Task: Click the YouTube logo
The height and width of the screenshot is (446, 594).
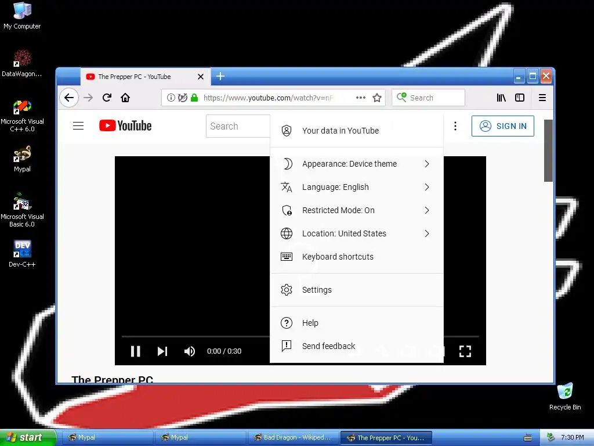Action: (125, 126)
